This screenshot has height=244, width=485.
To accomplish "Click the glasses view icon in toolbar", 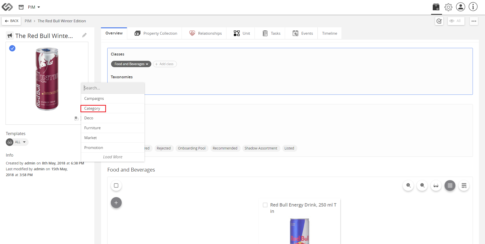I will point(436,185).
